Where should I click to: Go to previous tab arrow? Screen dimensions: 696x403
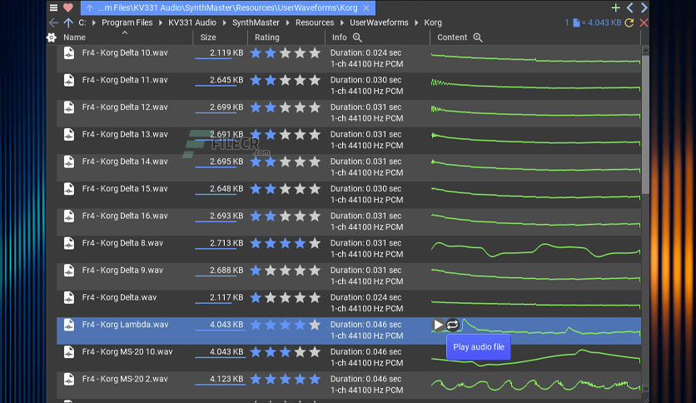click(x=630, y=7)
